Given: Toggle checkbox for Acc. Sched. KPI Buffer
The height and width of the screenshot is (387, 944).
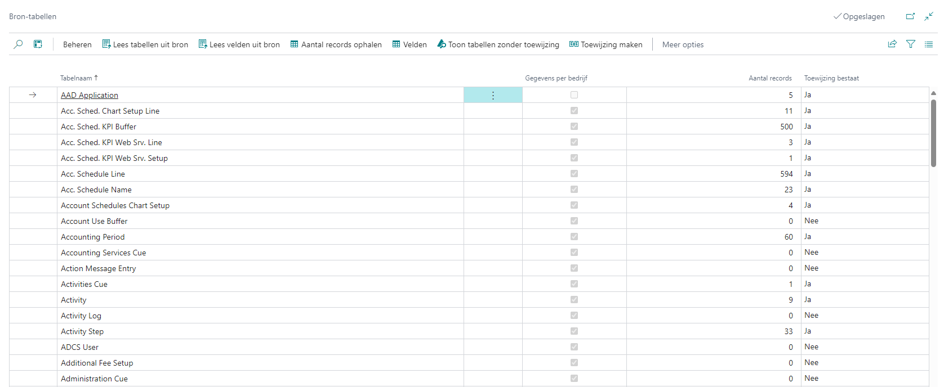Looking at the screenshot, I should coord(574,127).
